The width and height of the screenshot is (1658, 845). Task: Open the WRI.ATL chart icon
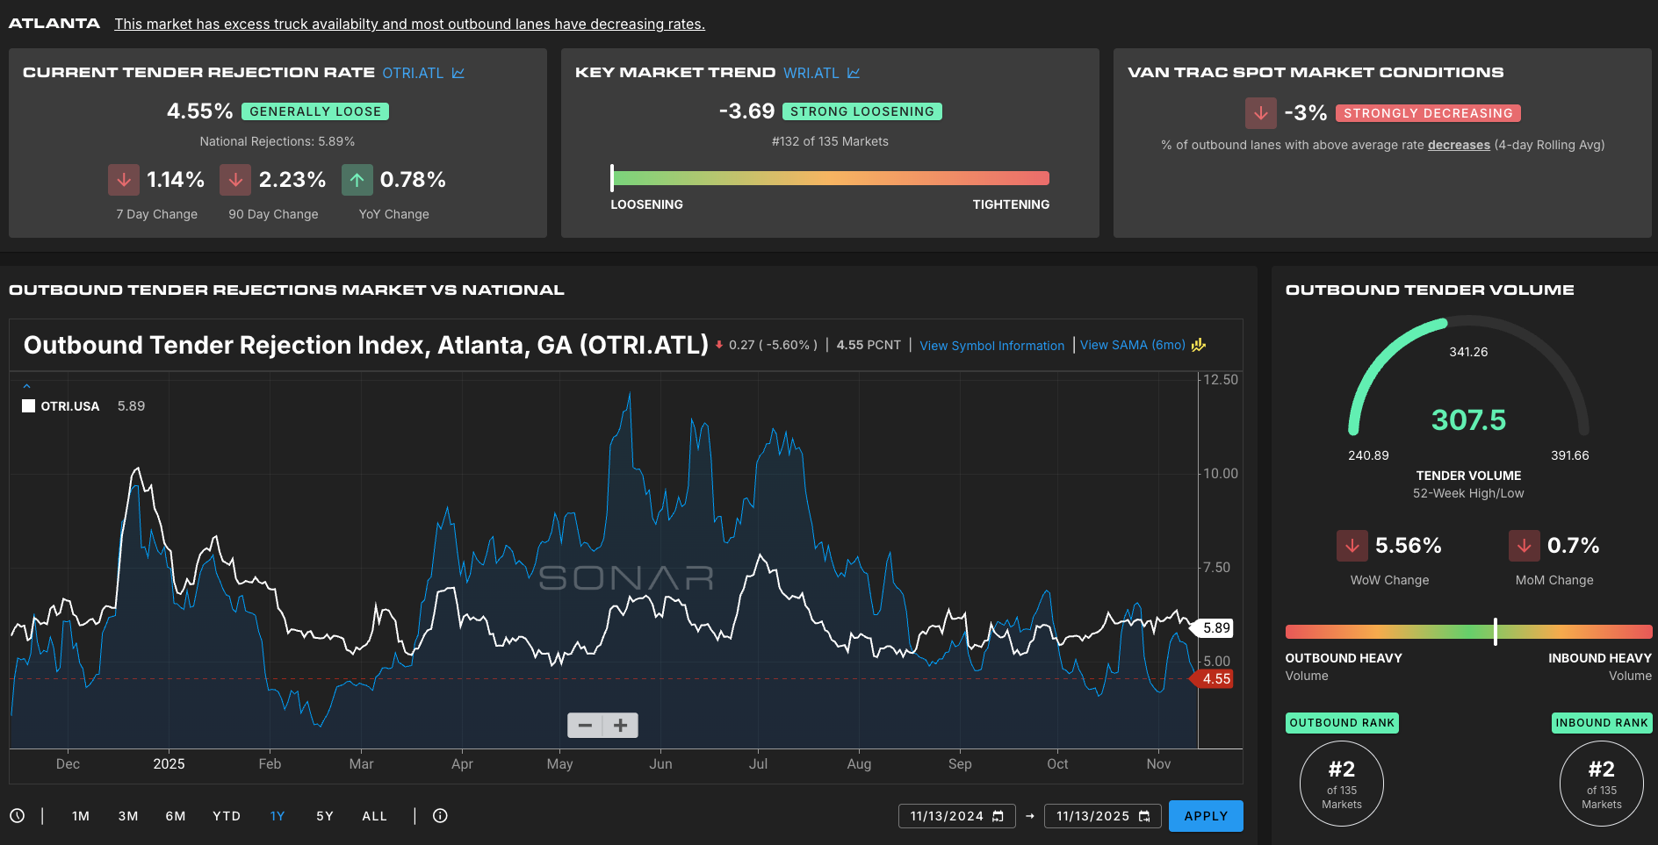coord(854,73)
